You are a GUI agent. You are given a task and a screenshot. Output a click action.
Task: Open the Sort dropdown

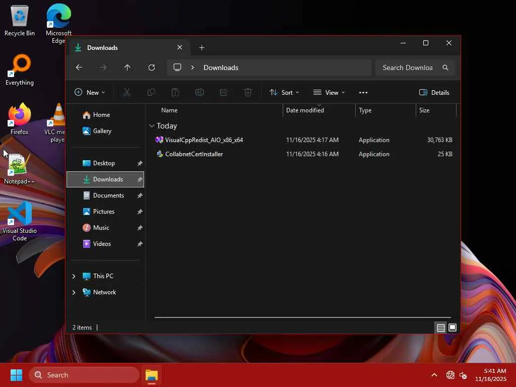[284, 93]
